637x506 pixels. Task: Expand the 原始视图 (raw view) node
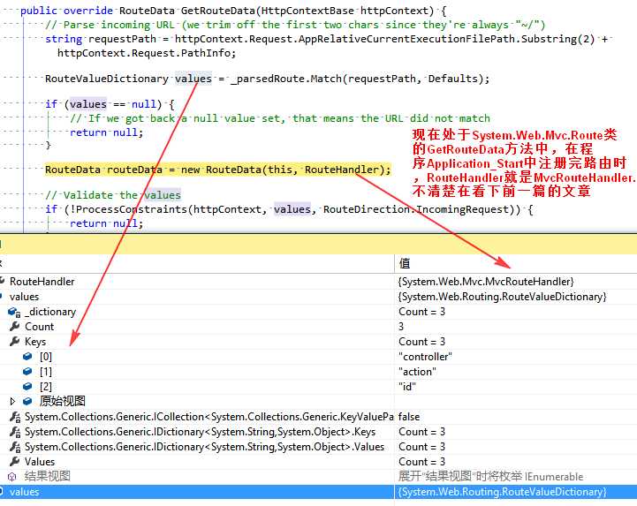[x=12, y=401]
